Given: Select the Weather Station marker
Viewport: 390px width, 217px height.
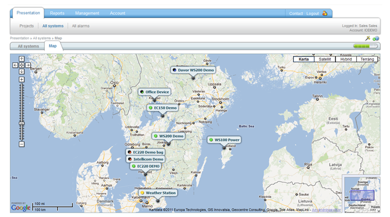Looking at the screenshot, I should [x=158, y=192].
